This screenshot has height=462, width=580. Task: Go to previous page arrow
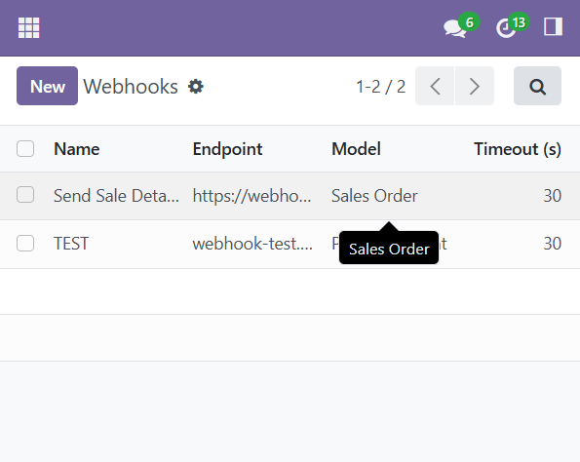[x=435, y=86]
